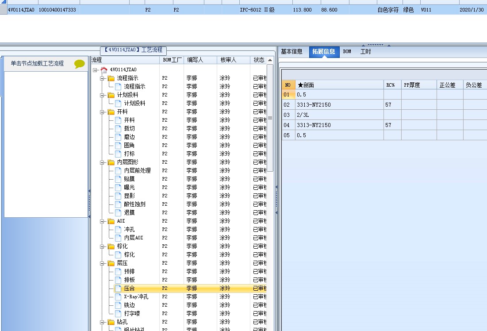Collapse the 钻孔 folder node
Image resolution: width=487 pixels, height=331 pixels.
[102, 322]
